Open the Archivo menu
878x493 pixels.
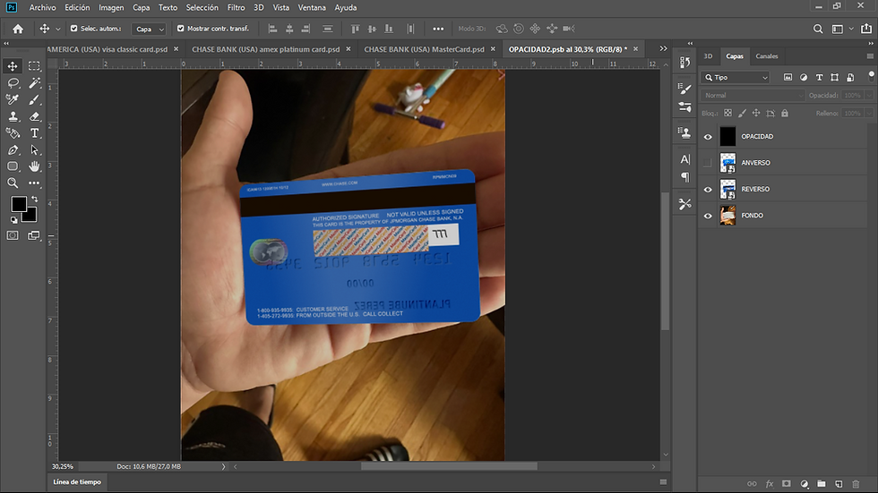coord(43,7)
